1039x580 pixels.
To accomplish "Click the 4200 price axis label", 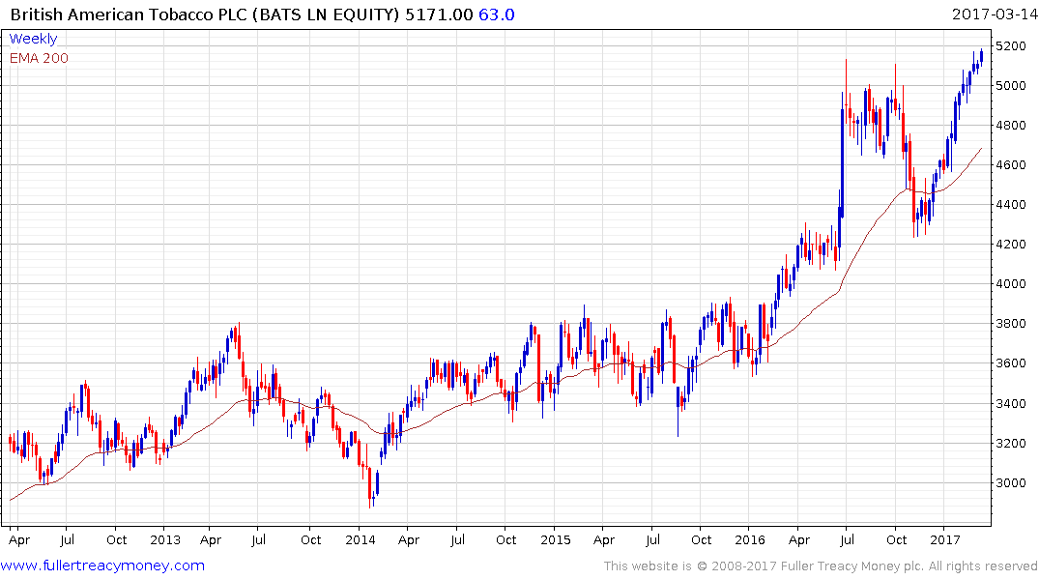I will [1011, 244].
